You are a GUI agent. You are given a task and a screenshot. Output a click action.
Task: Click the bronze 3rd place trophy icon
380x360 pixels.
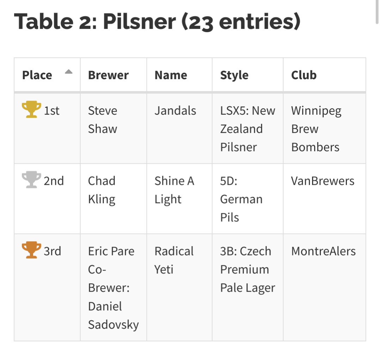click(x=31, y=250)
